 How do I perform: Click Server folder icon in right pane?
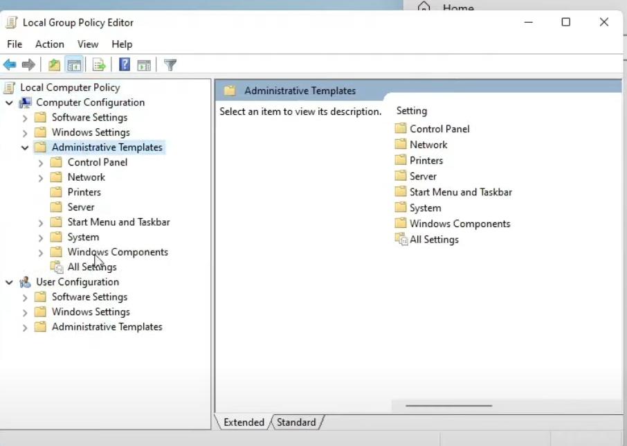(400, 176)
